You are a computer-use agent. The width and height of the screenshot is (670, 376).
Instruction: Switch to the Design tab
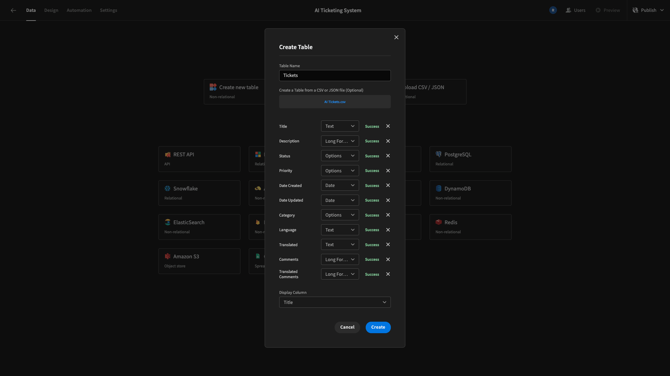tap(51, 10)
